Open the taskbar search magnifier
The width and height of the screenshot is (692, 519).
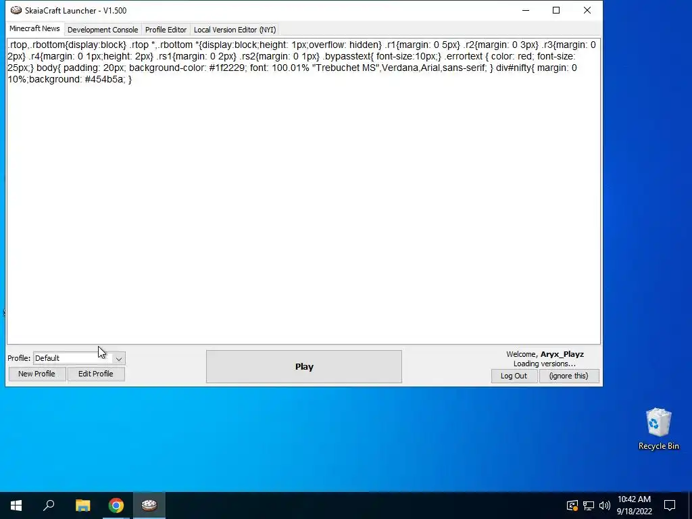click(49, 505)
